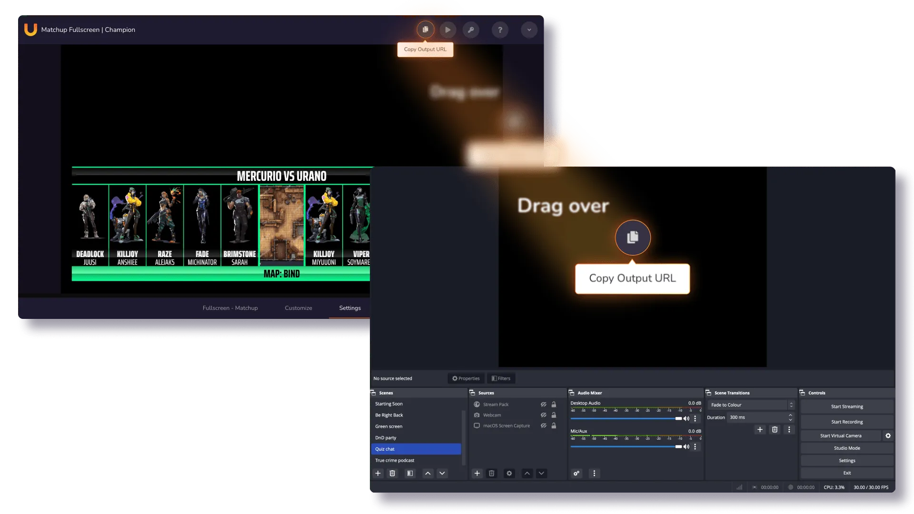The image size is (914, 514).
Task: Decrease transition duration with the down stepper
Action: click(x=791, y=420)
